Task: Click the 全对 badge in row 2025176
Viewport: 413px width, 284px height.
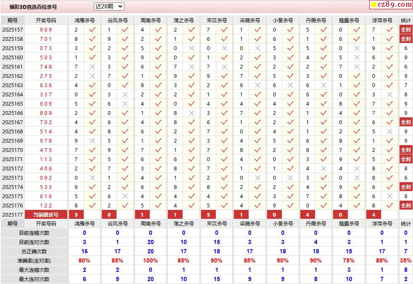Action: coord(405,205)
